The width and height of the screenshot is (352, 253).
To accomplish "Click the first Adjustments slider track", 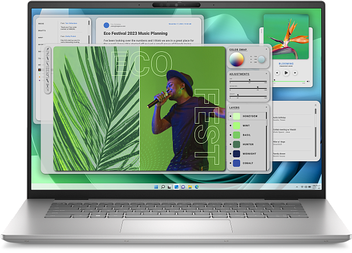I will (248, 81).
